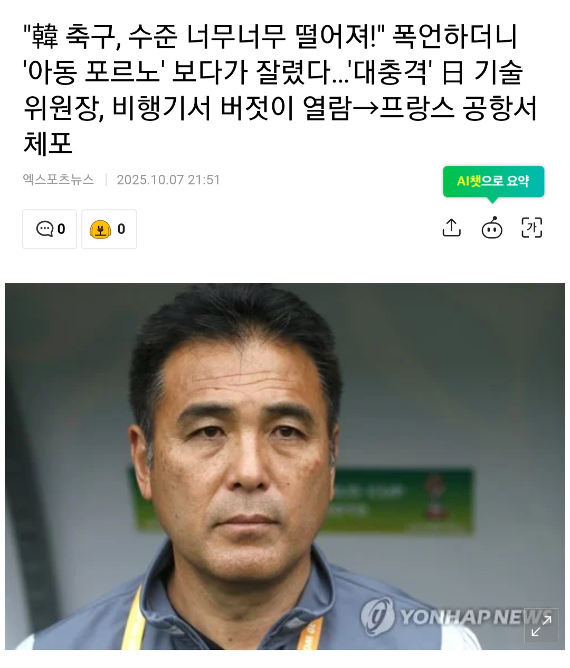Tap the reaction count 0 beside emoji
This screenshot has width=570, height=668.
[121, 229]
